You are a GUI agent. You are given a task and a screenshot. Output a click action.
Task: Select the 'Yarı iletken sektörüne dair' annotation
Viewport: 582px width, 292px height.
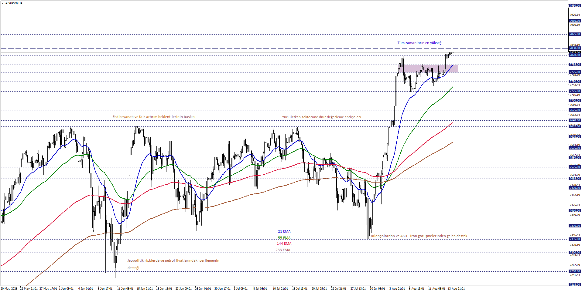point(321,117)
